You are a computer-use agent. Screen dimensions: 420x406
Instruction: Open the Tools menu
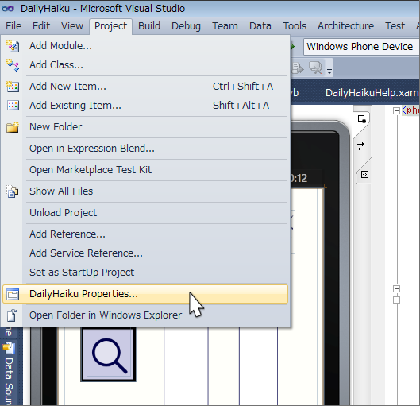point(295,26)
